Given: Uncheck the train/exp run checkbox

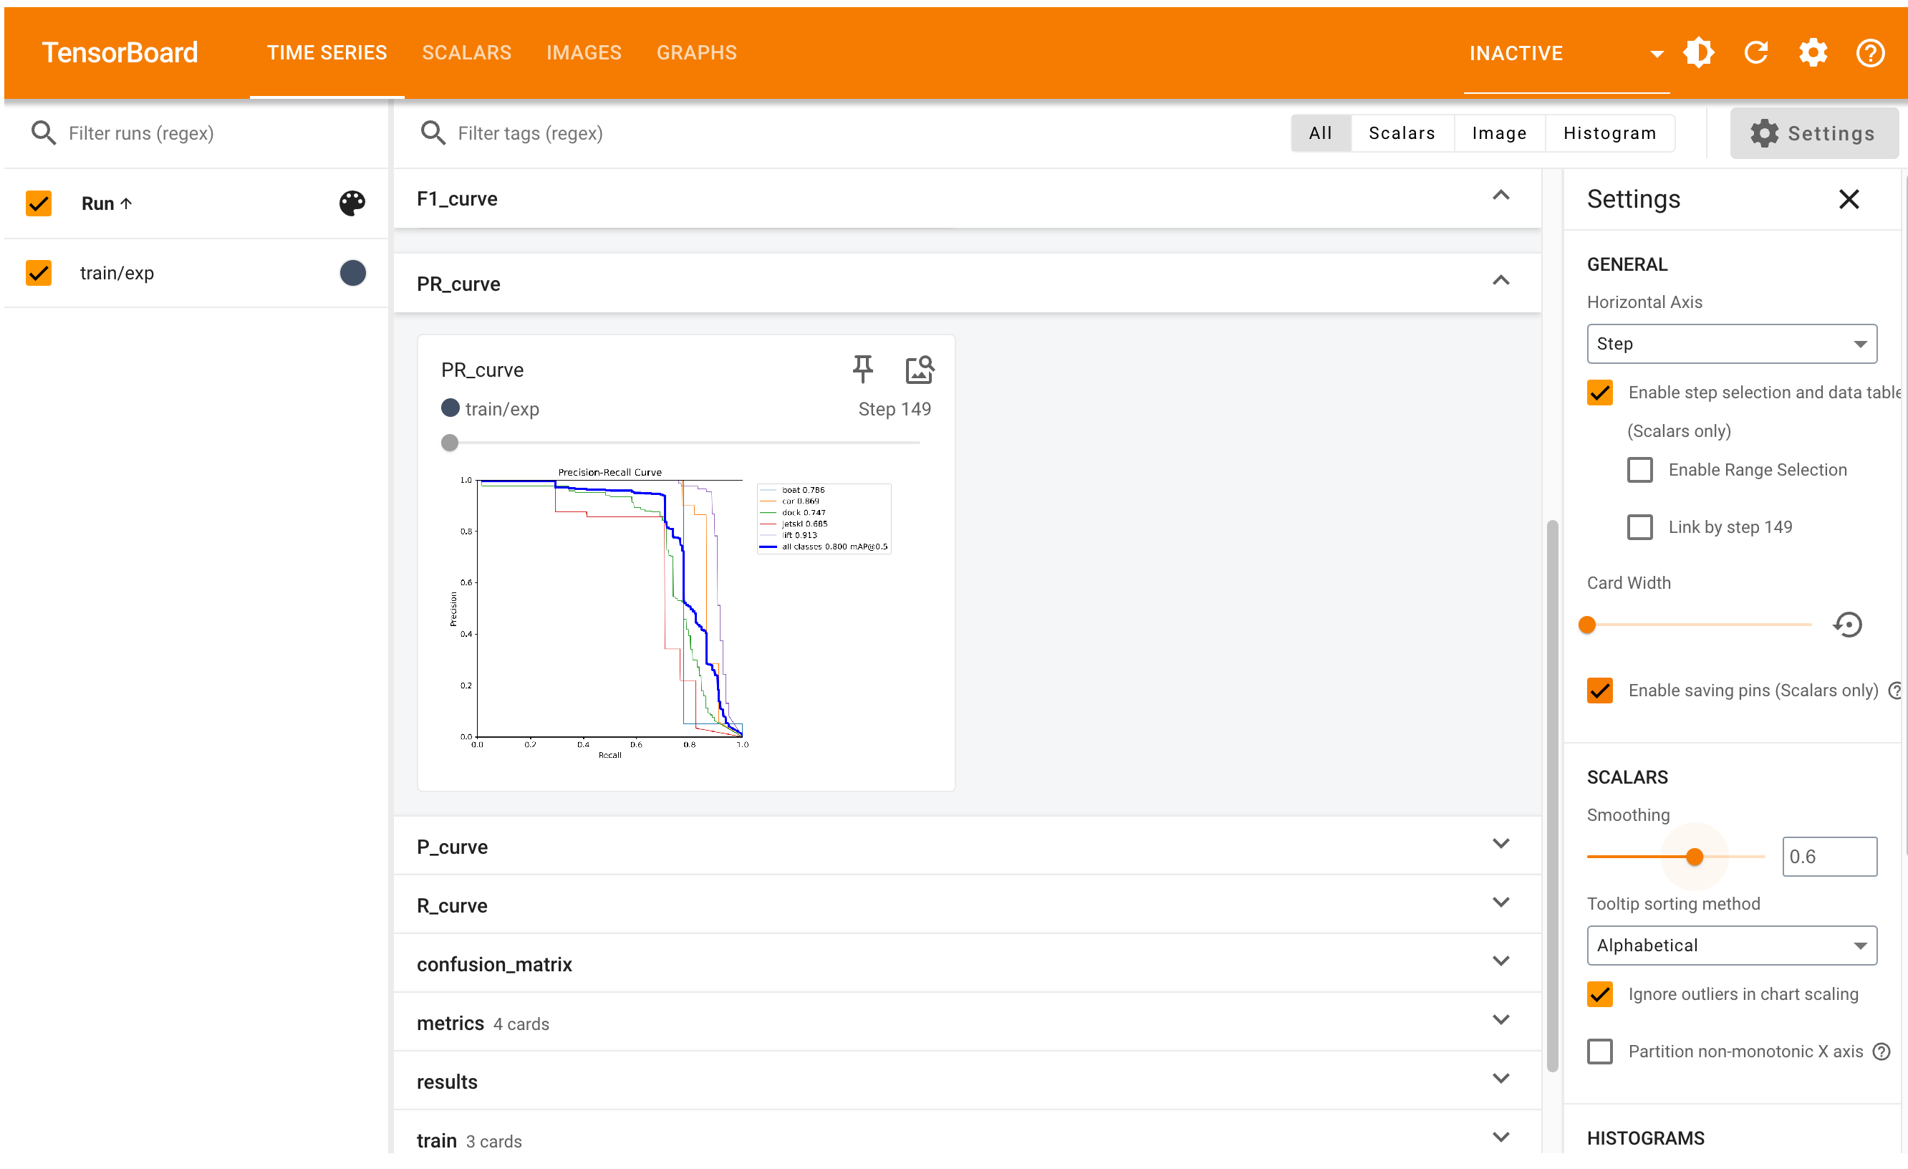Looking at the screenshot, I should [x=39, y=273].
